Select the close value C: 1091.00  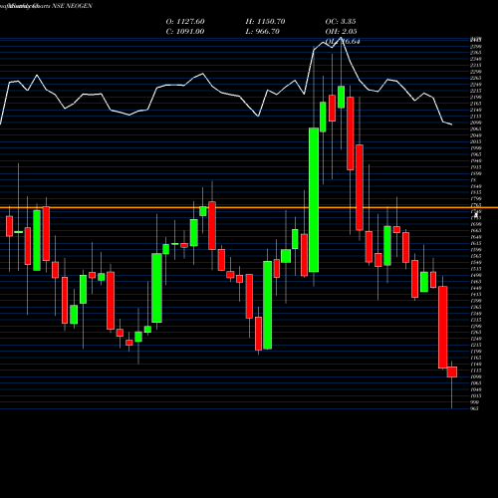(185, 31)
